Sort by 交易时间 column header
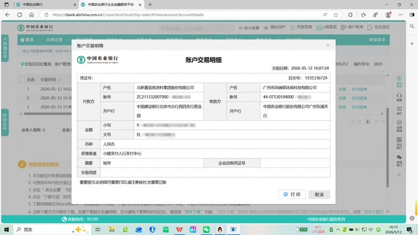418x235 pixels. click(50, 80)
